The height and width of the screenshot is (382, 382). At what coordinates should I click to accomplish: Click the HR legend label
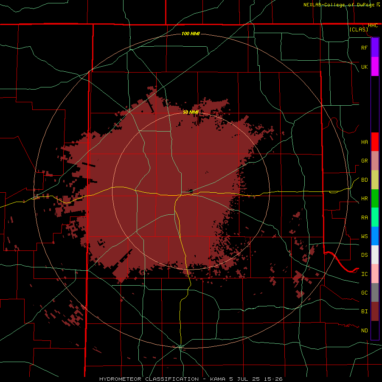click(365, 199)
